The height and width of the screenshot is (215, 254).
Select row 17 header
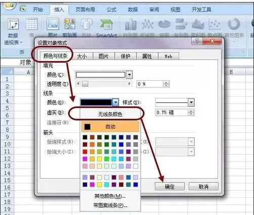7,195
